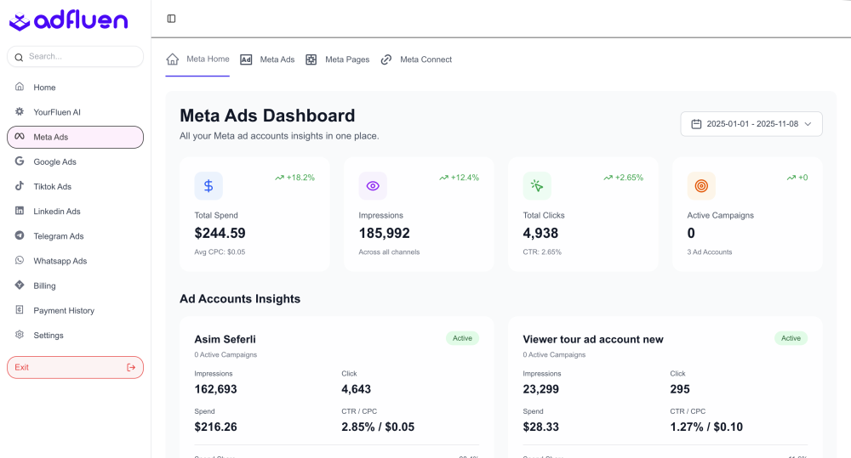Image resolution: width=851 pixels, height=458 pixels.
Task: Open Settings in the sidebar
Action: 49,336
